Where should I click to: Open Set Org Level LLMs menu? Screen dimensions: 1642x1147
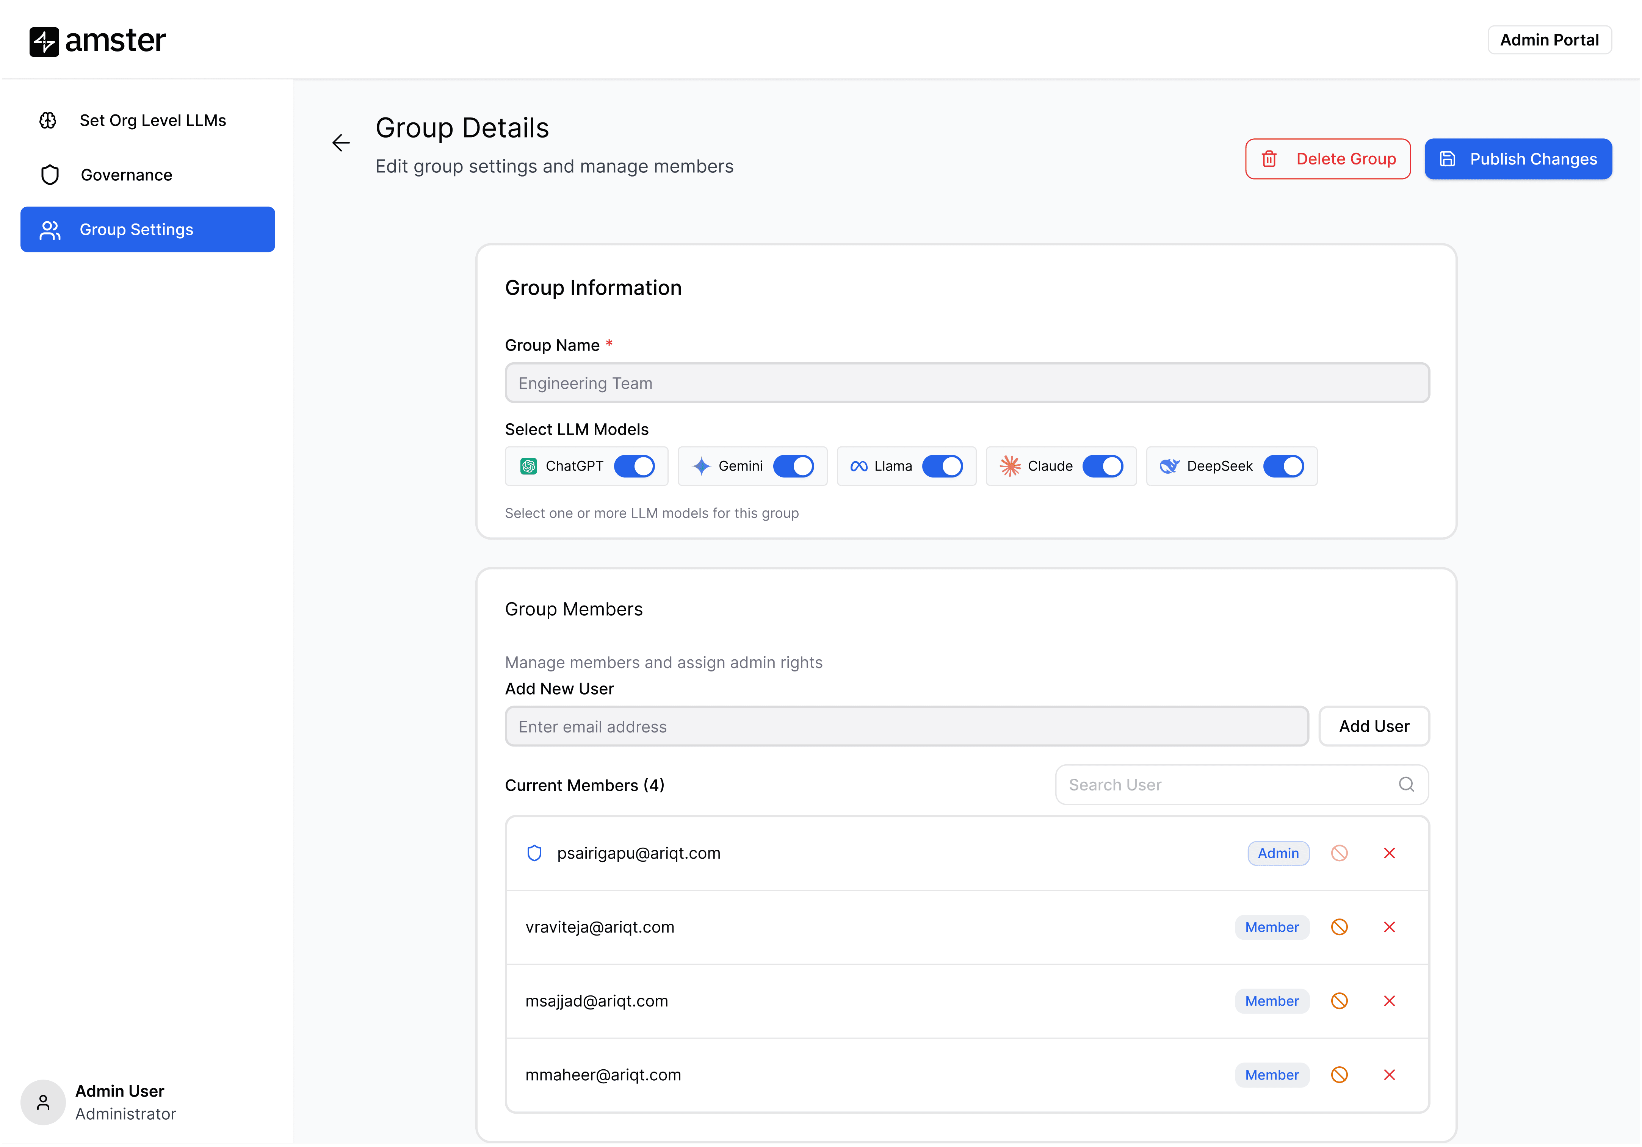[x=152, y=120]
